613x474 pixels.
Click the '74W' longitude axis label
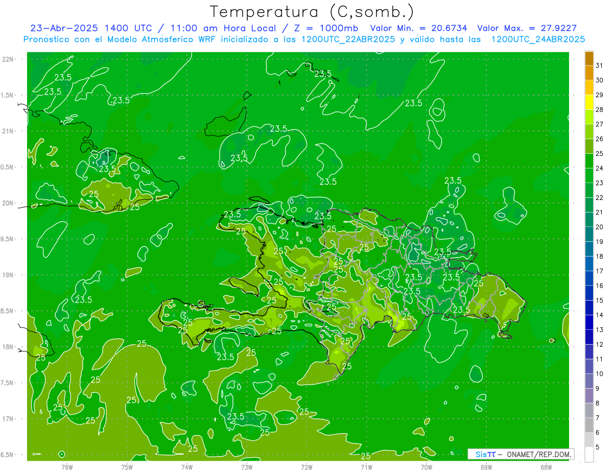coord(186,466)
